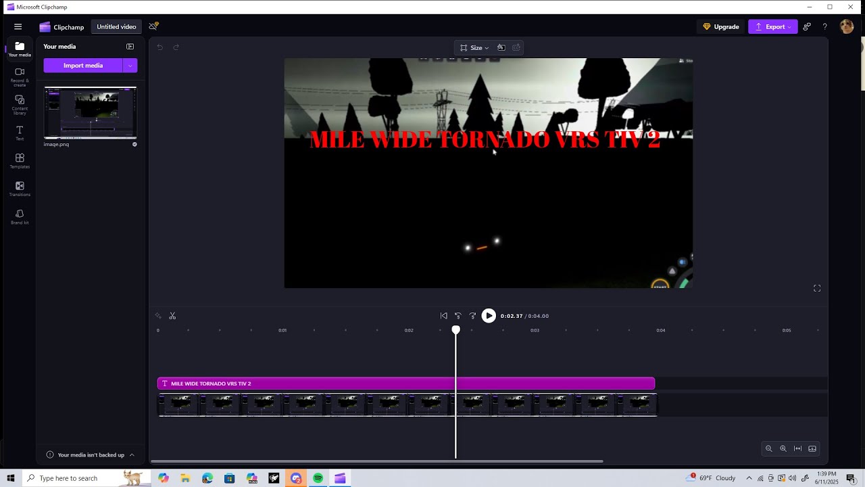Open the Text sidebar tab
865x487 pixels.
pos(20,133)
